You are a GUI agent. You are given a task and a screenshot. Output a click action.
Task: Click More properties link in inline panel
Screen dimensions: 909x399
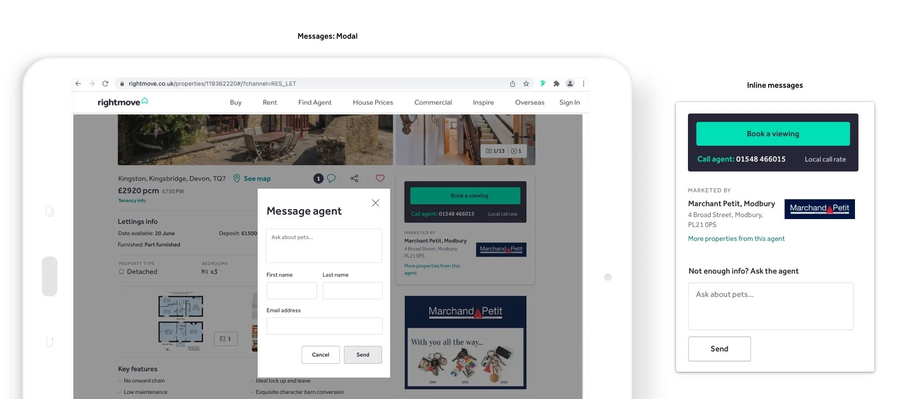pos(736,238)
